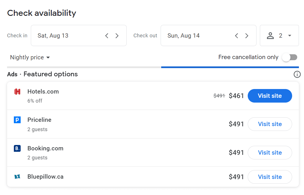Click the guests person icon
Image resolution: width=304 pixels, height=195 pixels.
(270, 36)
